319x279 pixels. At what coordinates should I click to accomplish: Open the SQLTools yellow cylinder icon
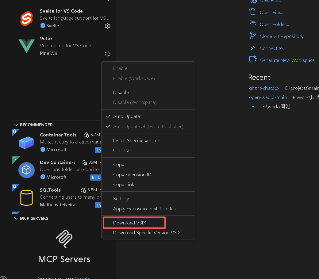pos(26,198)
